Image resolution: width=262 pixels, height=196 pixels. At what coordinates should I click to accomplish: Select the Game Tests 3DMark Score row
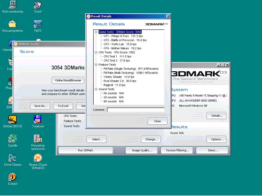click(x=120, y=32)
